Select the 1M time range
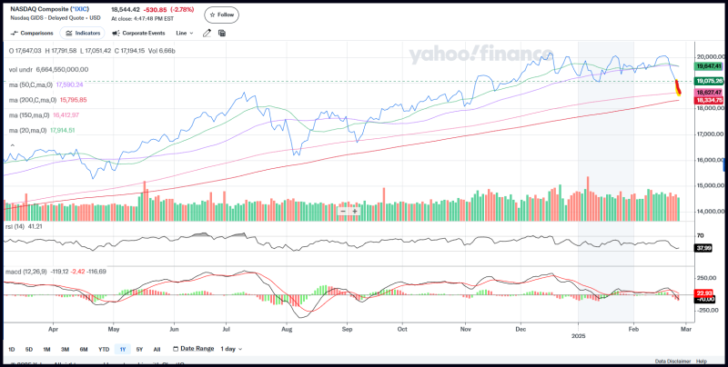 (x=47, y=350)
